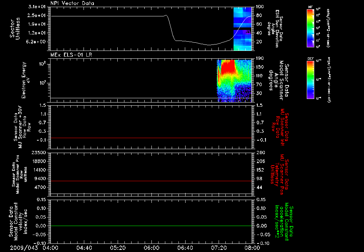
Task: Click the '2009/043' date label
Action: [24, 248]
